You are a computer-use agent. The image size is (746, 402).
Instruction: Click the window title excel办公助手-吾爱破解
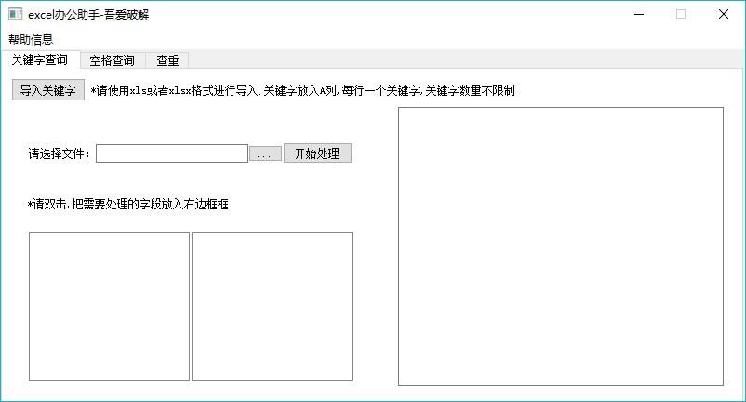click(88, 15)
